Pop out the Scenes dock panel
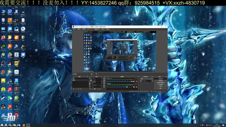226x127 pixels. pos(87,76)
